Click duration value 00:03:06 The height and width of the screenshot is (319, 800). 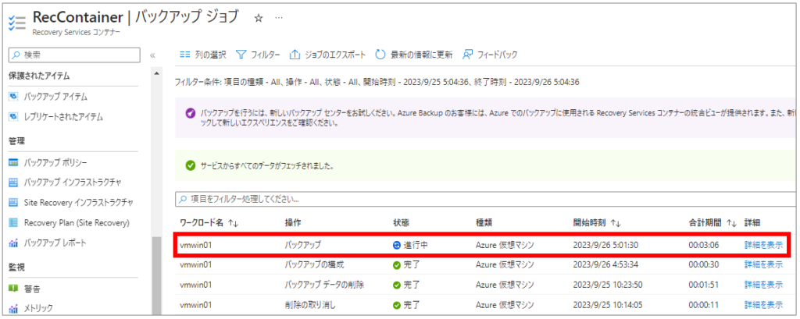(x=704, y=245)
